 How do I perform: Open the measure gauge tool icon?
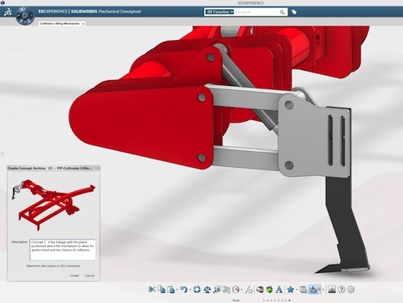tap(236, 290)
